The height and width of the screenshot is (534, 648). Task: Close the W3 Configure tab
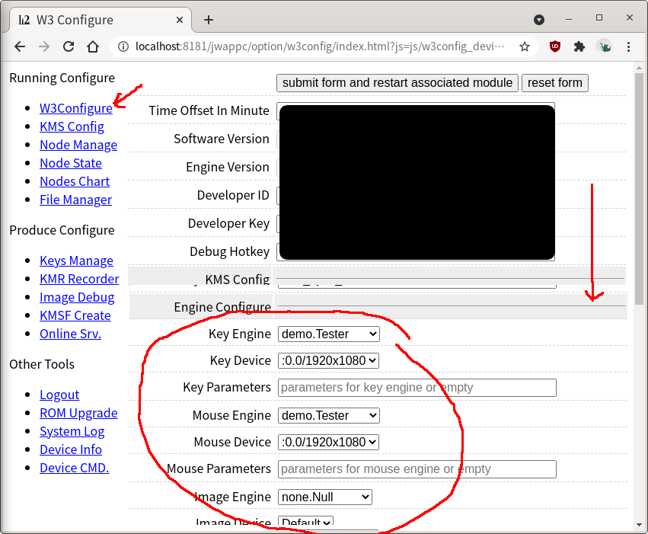click(180, 20)
